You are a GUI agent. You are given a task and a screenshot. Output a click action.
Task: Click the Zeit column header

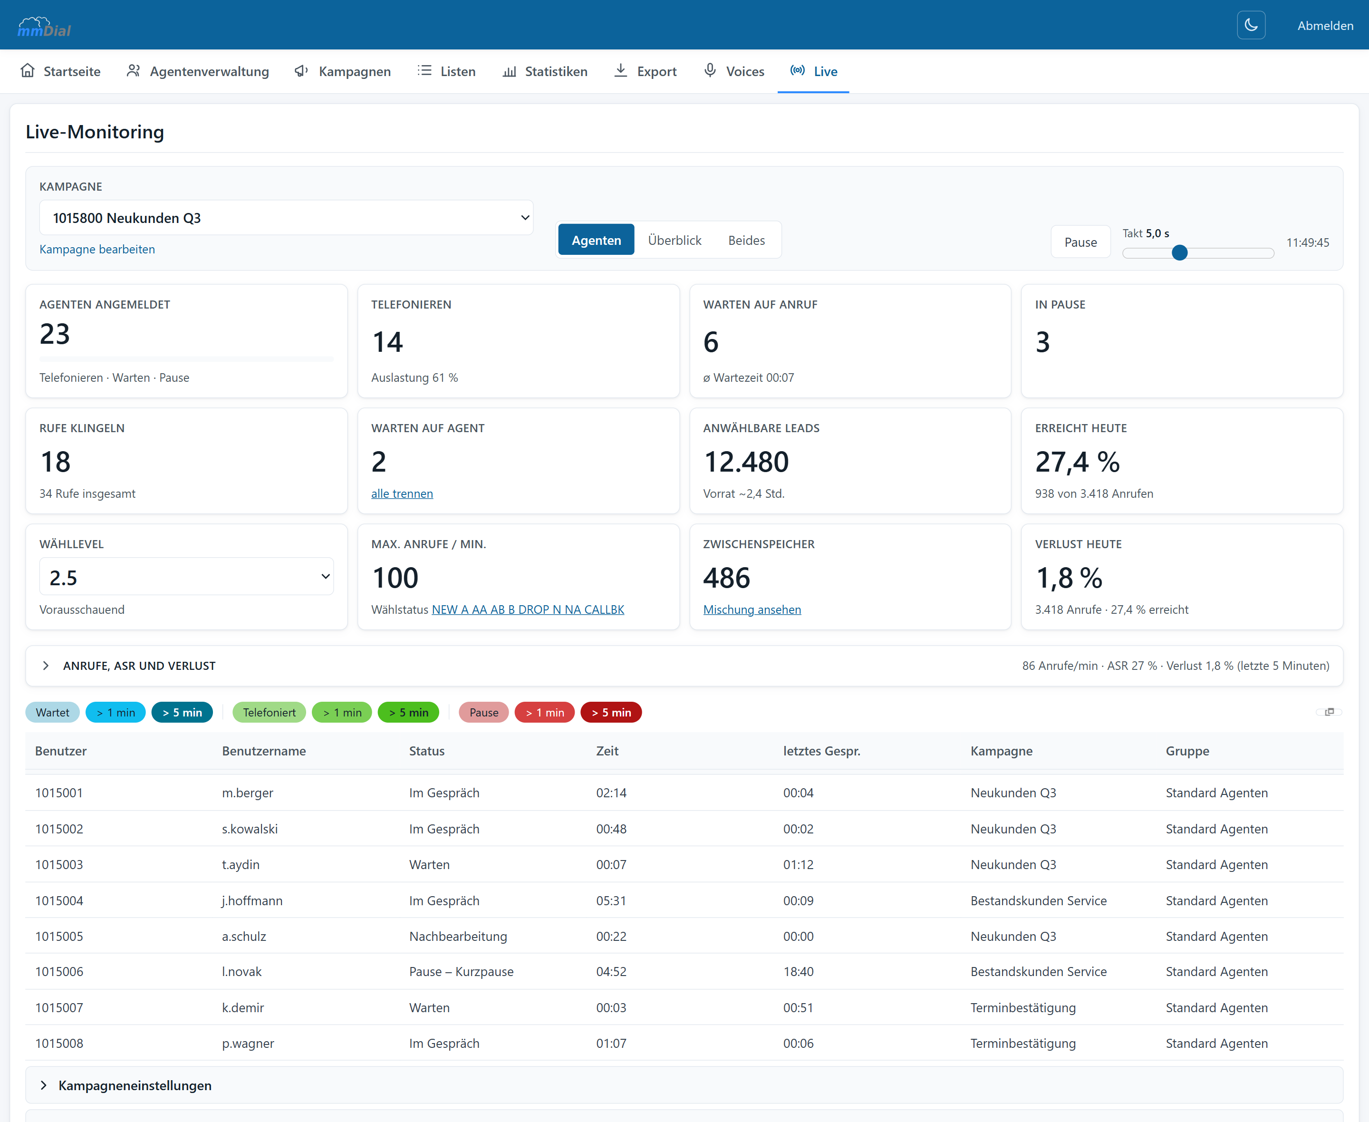coord(607,751)
